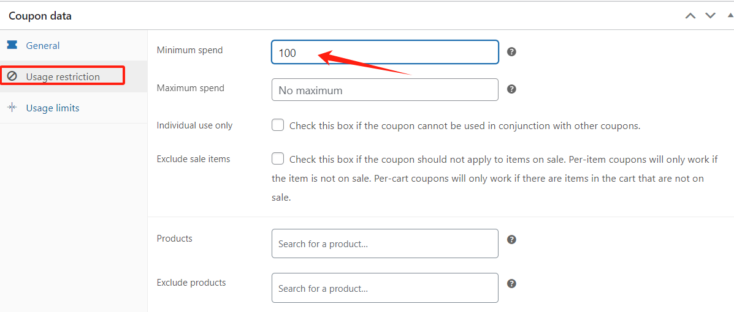This screenshot has width=734, height=312.
Task: Enable the Individual use only checkbox
Action: pos(278,125)
